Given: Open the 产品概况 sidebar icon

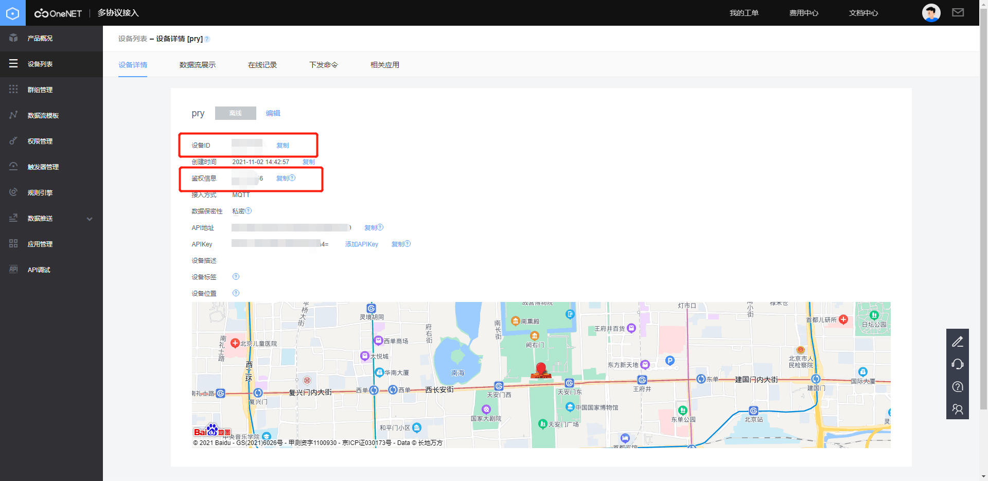Looking at the screenshot, I should [13, 38].
